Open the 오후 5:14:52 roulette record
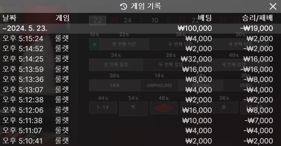Image resolution: width=281 pixels, height=146 pixels. 140,49
